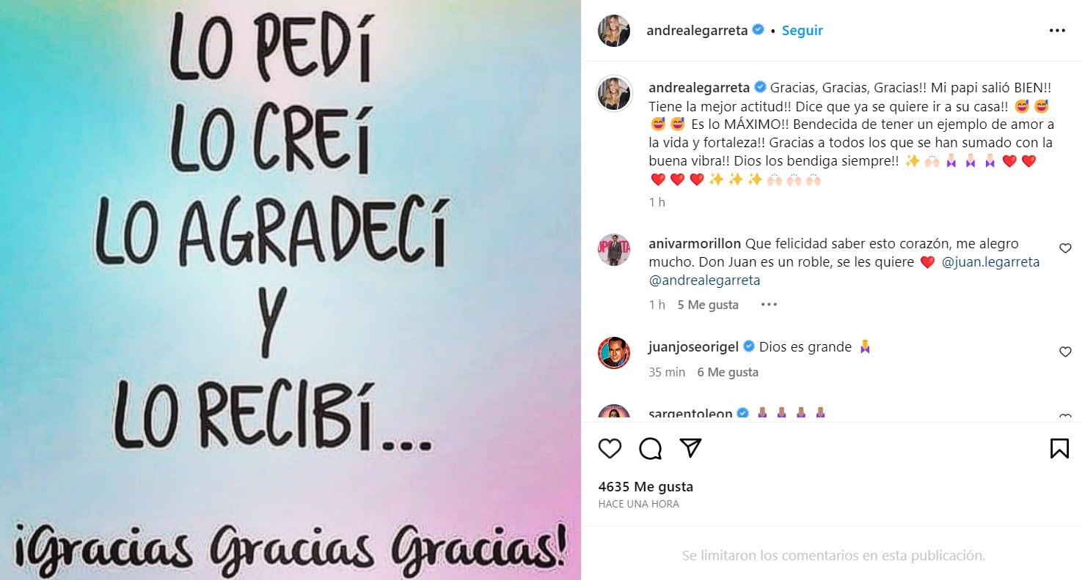View who liked via 4635 Me gusta

tap(646, 487)
